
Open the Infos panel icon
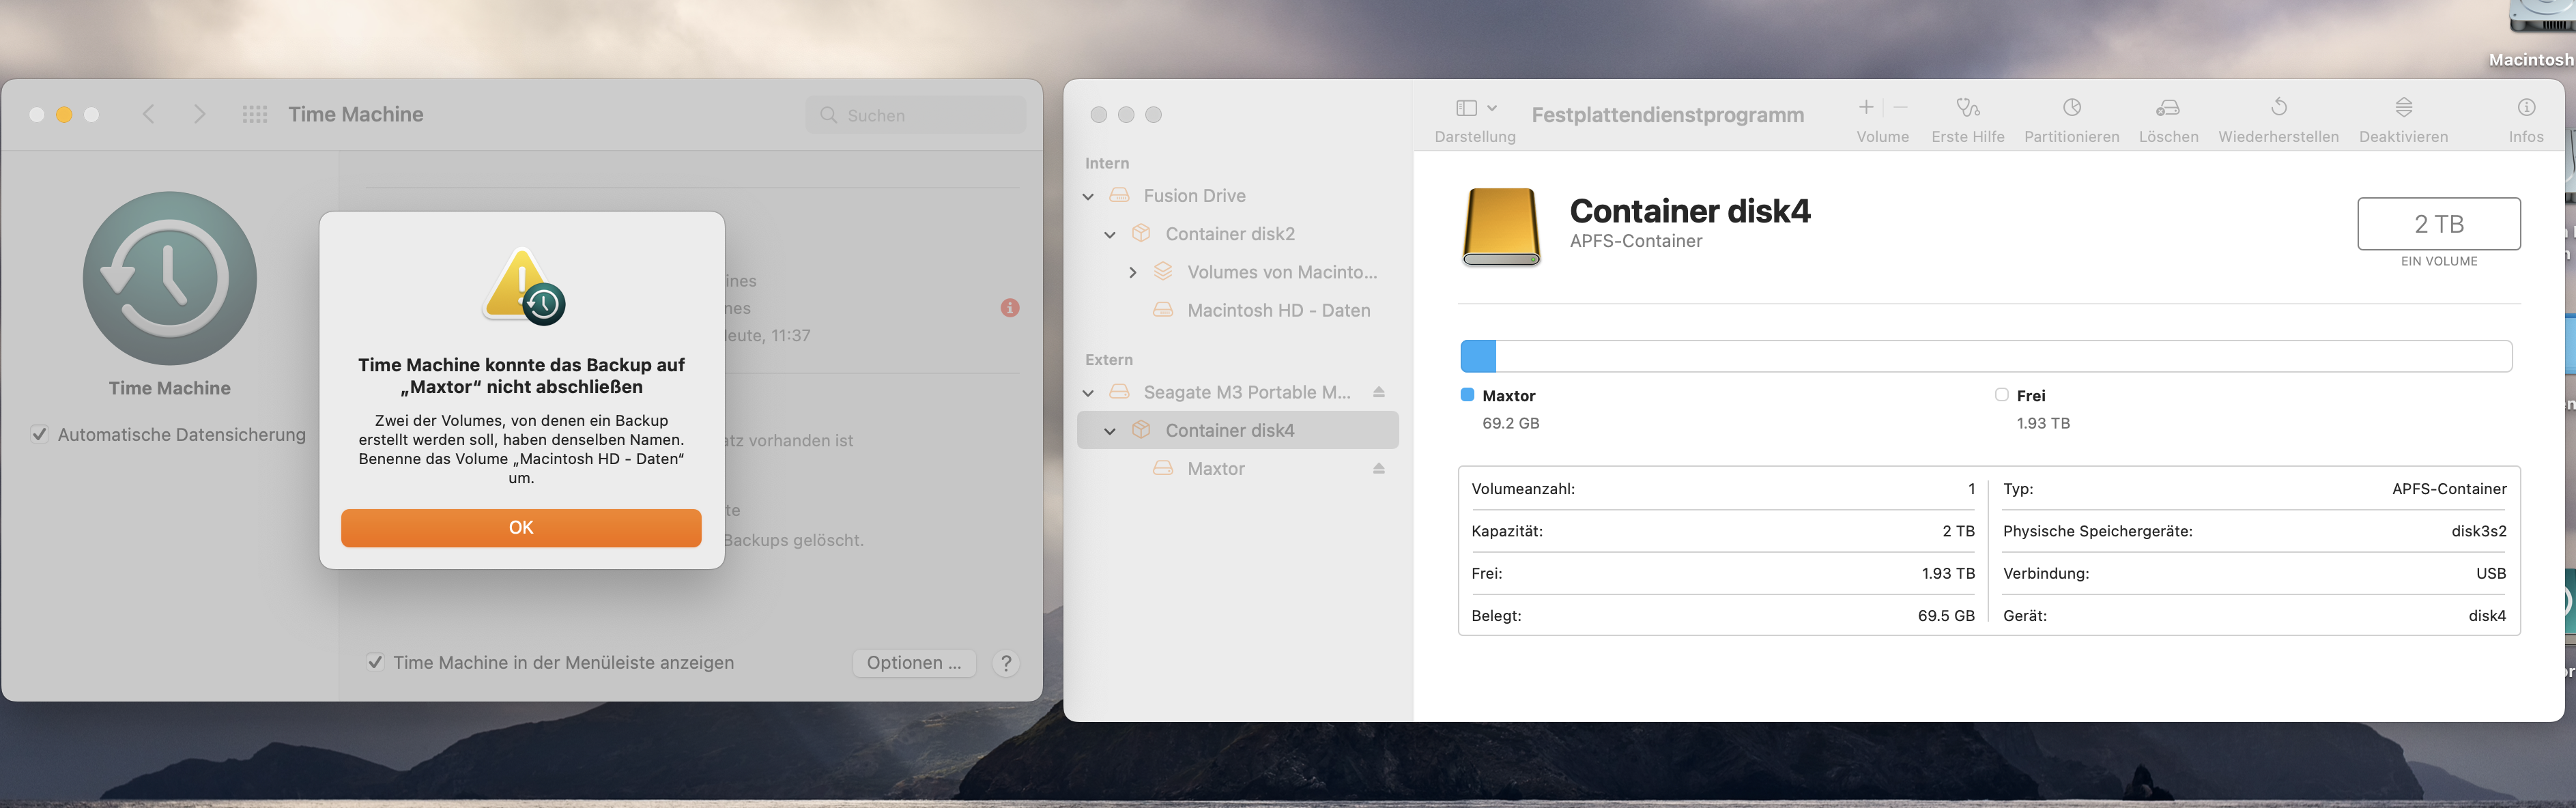pyautogui.click(x=2525, y=108)
